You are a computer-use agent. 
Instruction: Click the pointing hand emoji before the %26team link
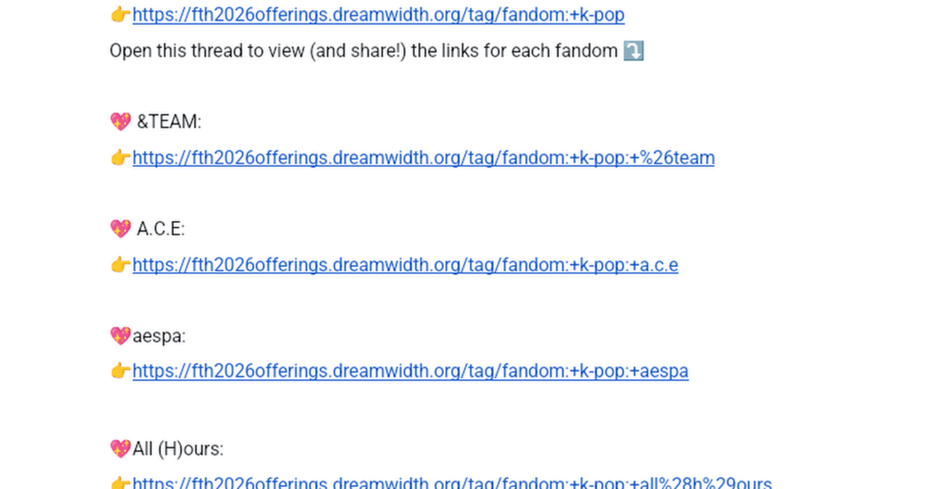point(121,157)
